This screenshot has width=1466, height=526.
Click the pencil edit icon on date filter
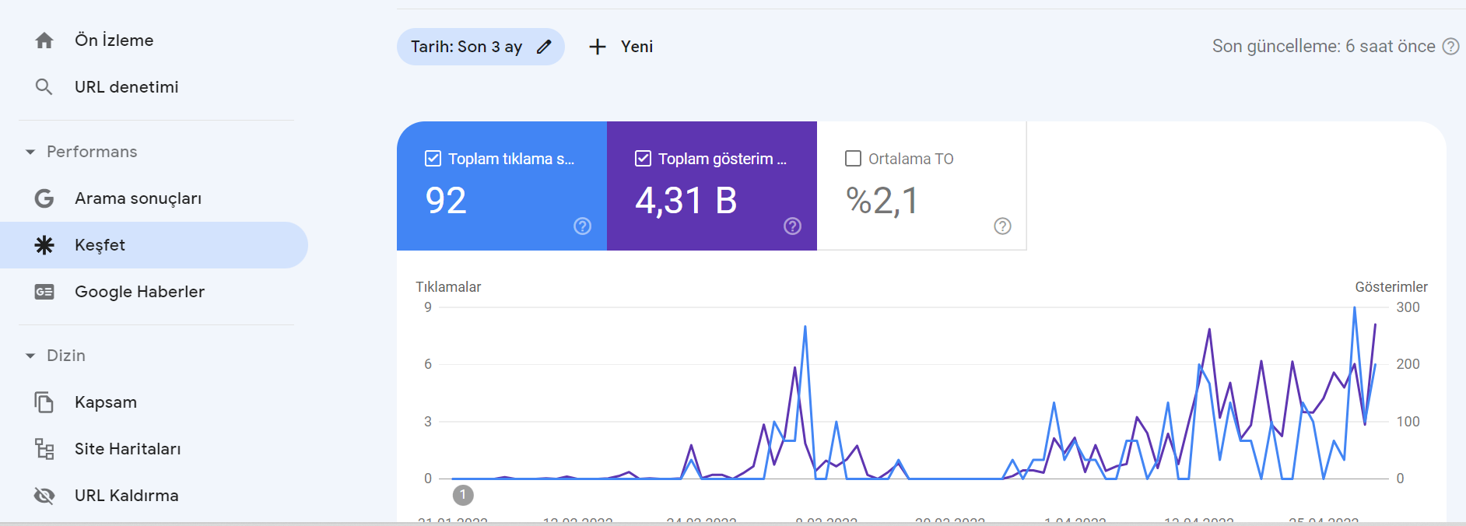pos(544,47)
